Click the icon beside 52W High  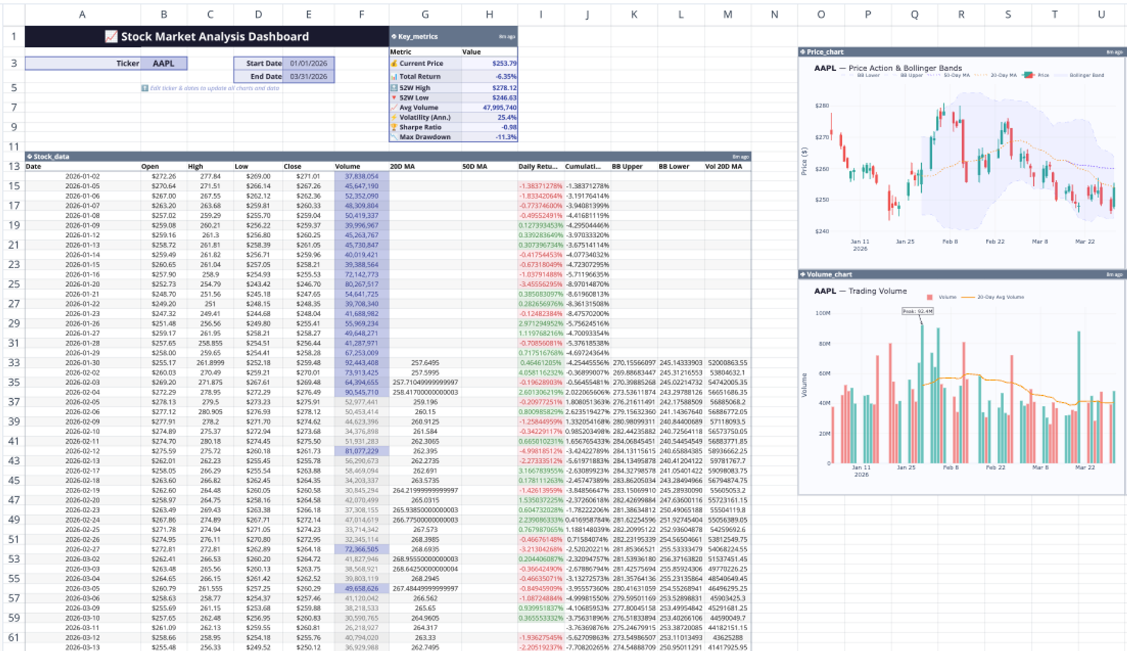(x=394, y=88)
